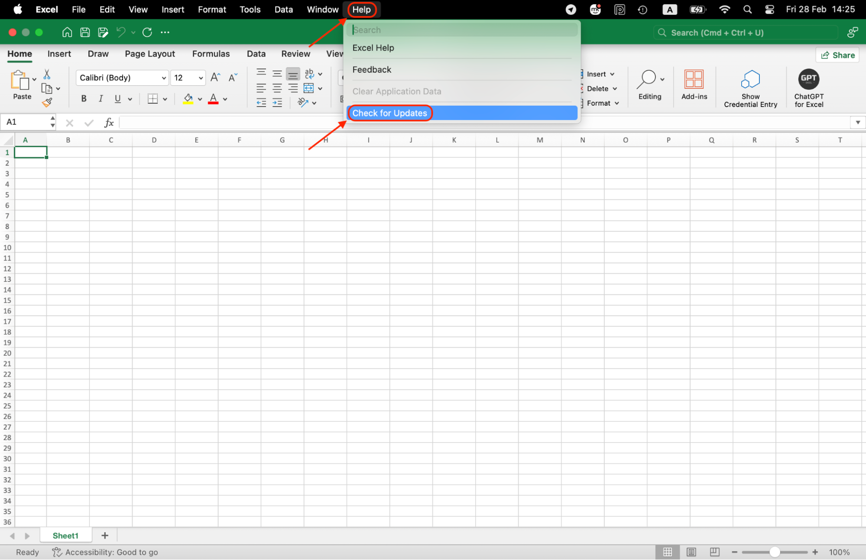
Task: Select Check for Updates
Action: (x=389, y=113)
